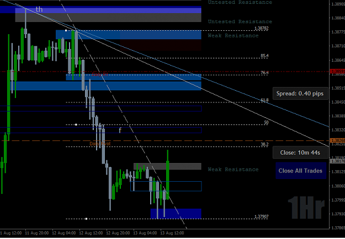Click the 76.4 Fibonacci level label
This screenshot has height=239, width=345.
(x=264, y=73)
